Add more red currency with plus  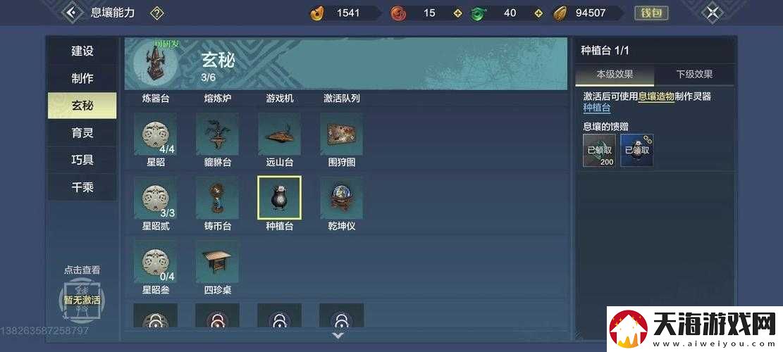(457, 13)
